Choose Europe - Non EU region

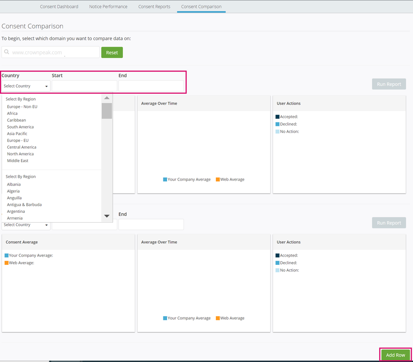point(22,107)
